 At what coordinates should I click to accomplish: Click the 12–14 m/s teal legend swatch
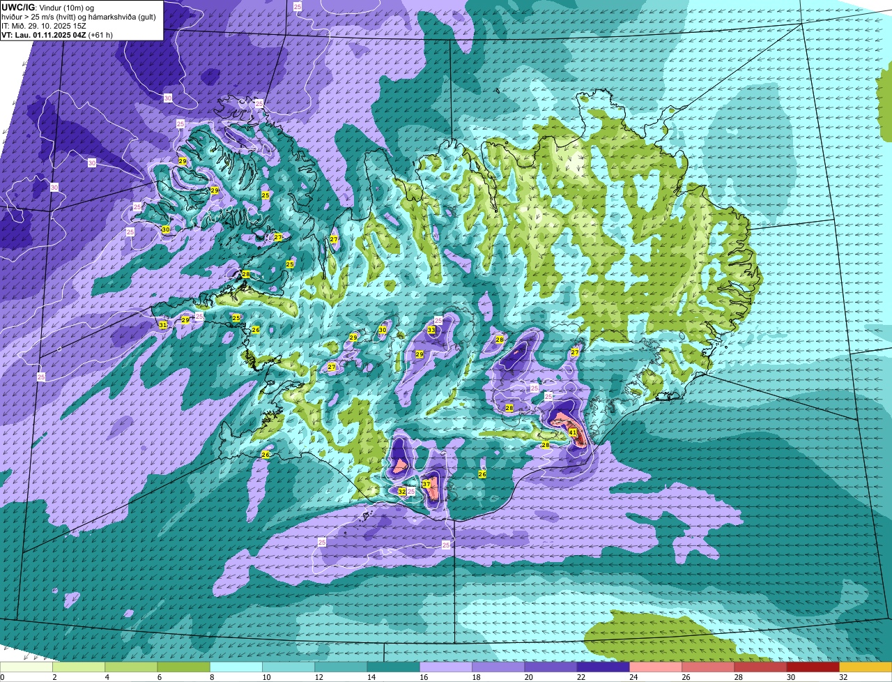click(x=341, y=667)
